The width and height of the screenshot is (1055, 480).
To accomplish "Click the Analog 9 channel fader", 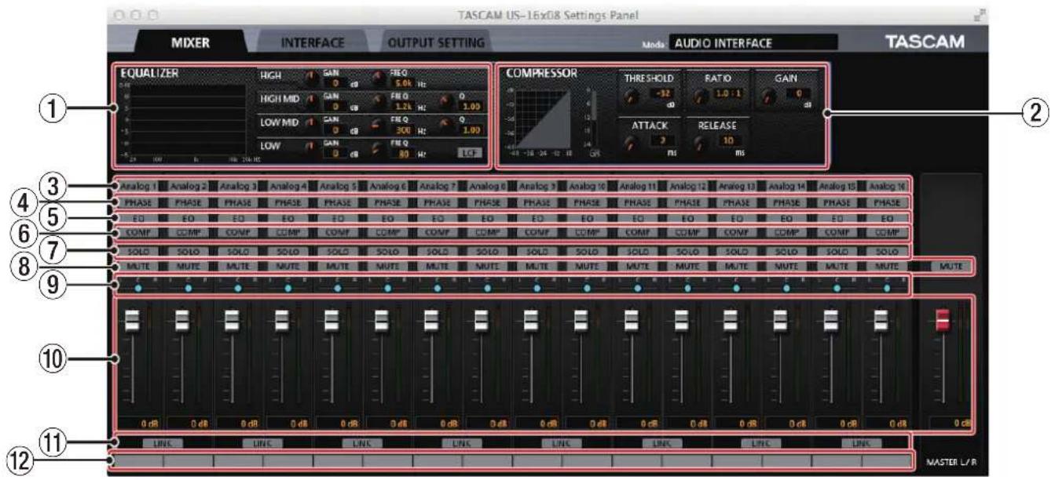I will tap(531, 320).
